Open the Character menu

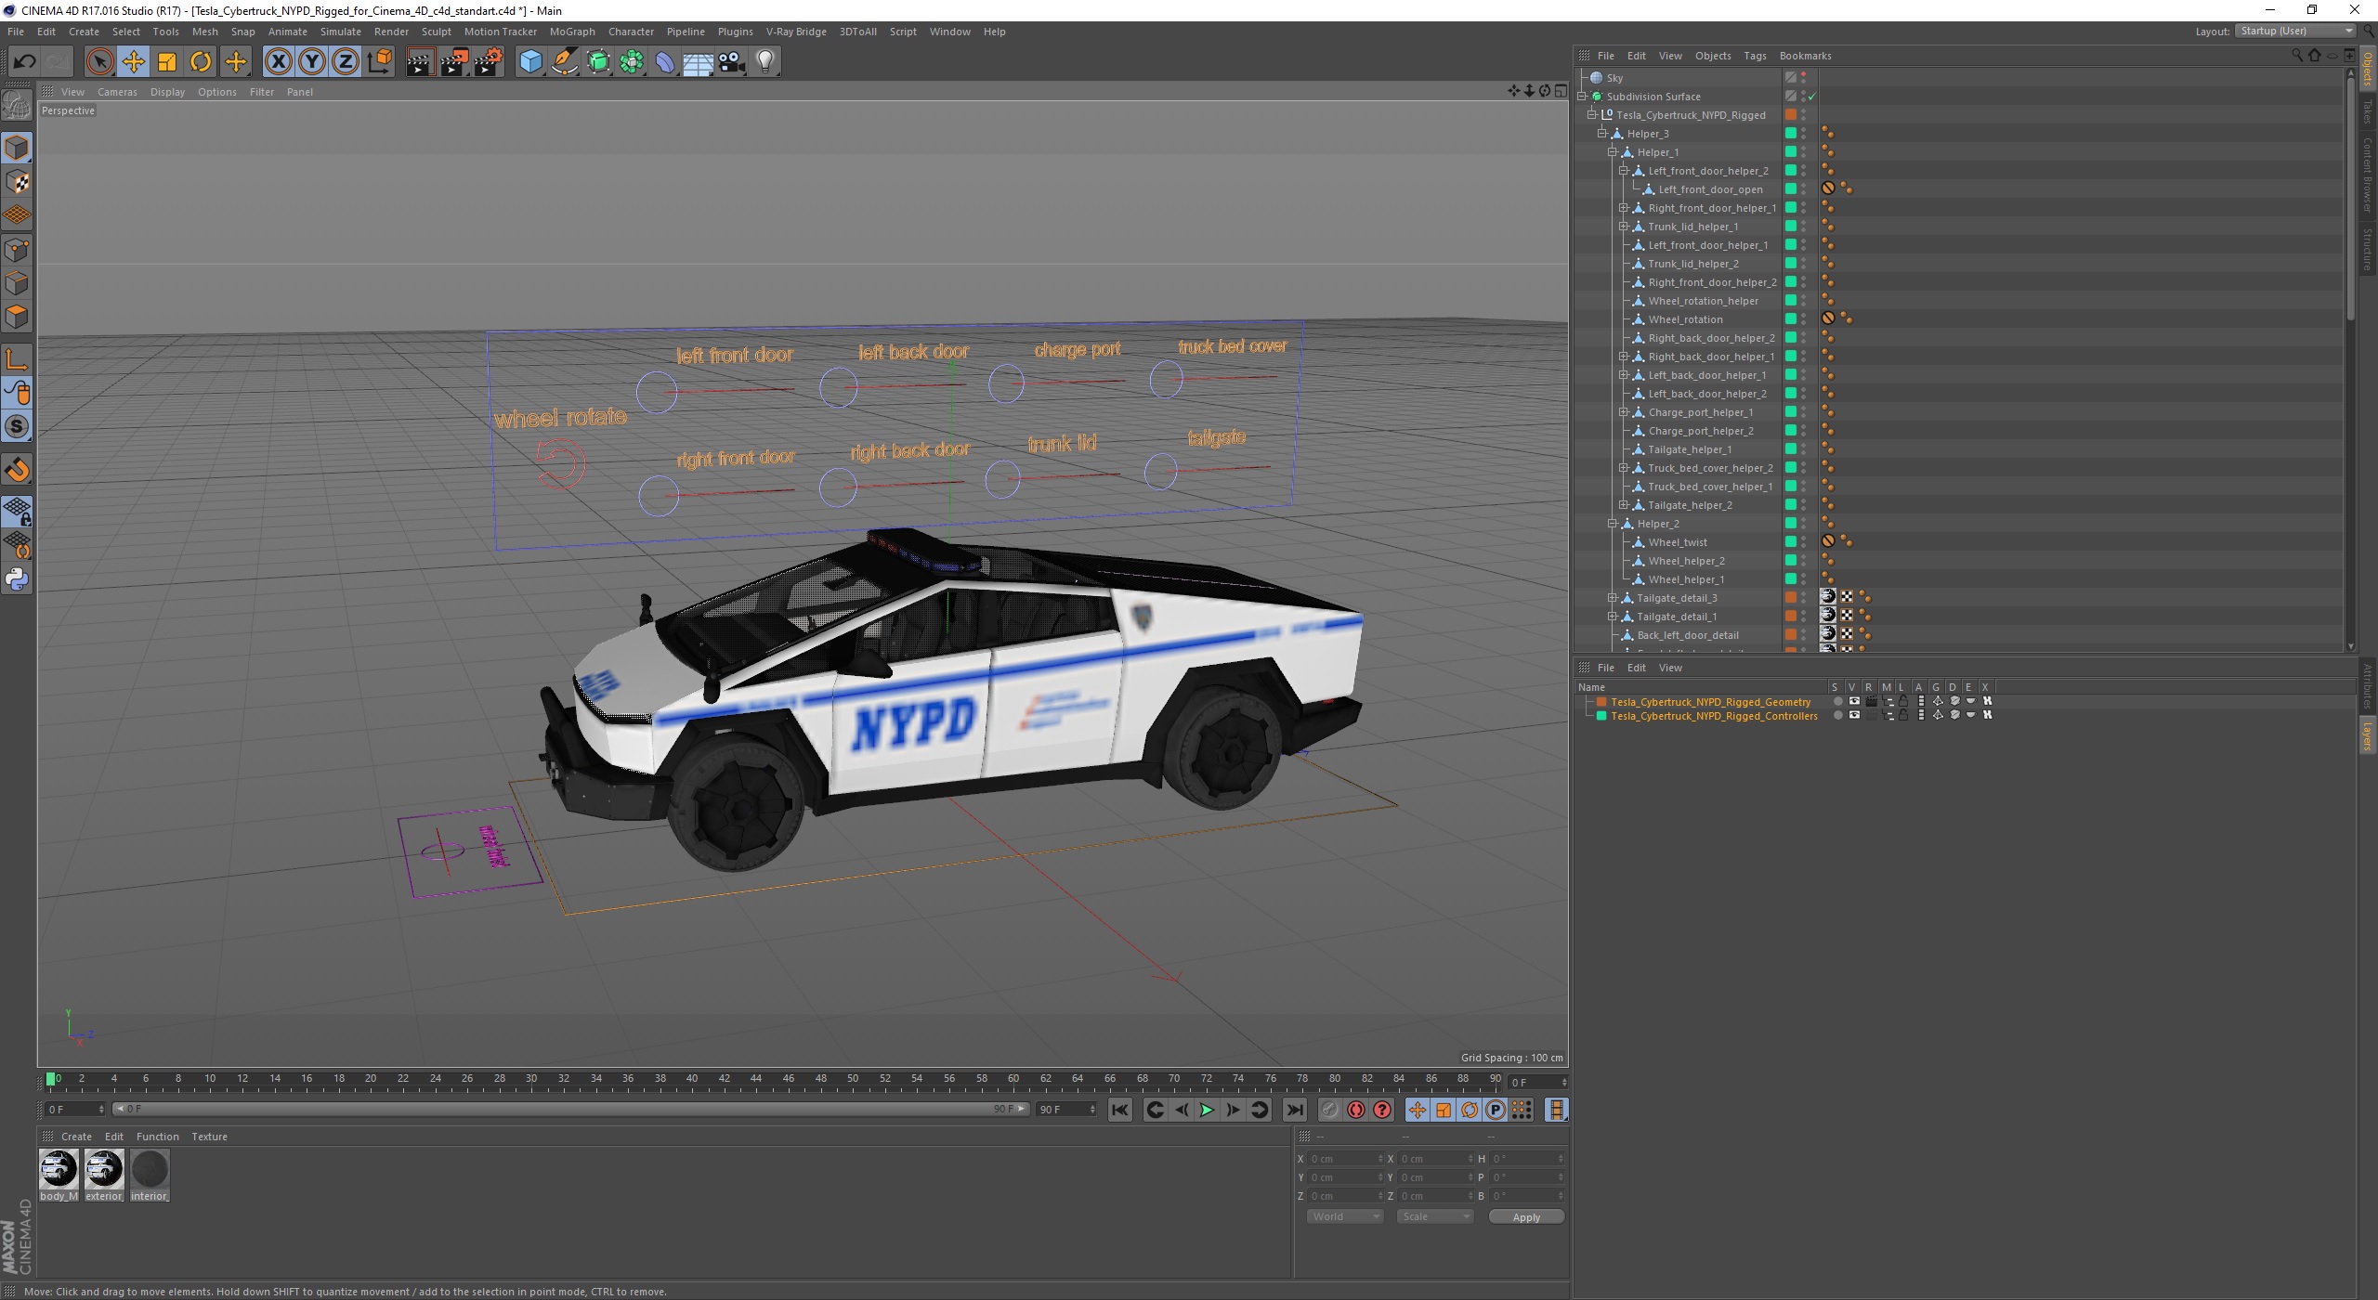[631, 32]
